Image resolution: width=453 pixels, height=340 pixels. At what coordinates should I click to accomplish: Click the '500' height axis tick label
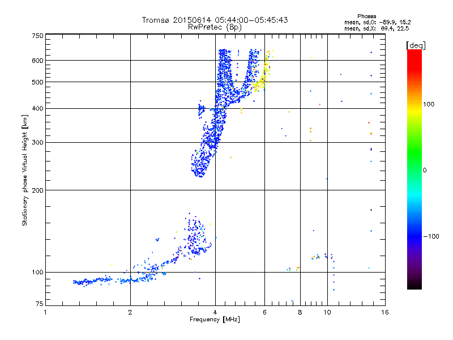[x=37, y=82]
